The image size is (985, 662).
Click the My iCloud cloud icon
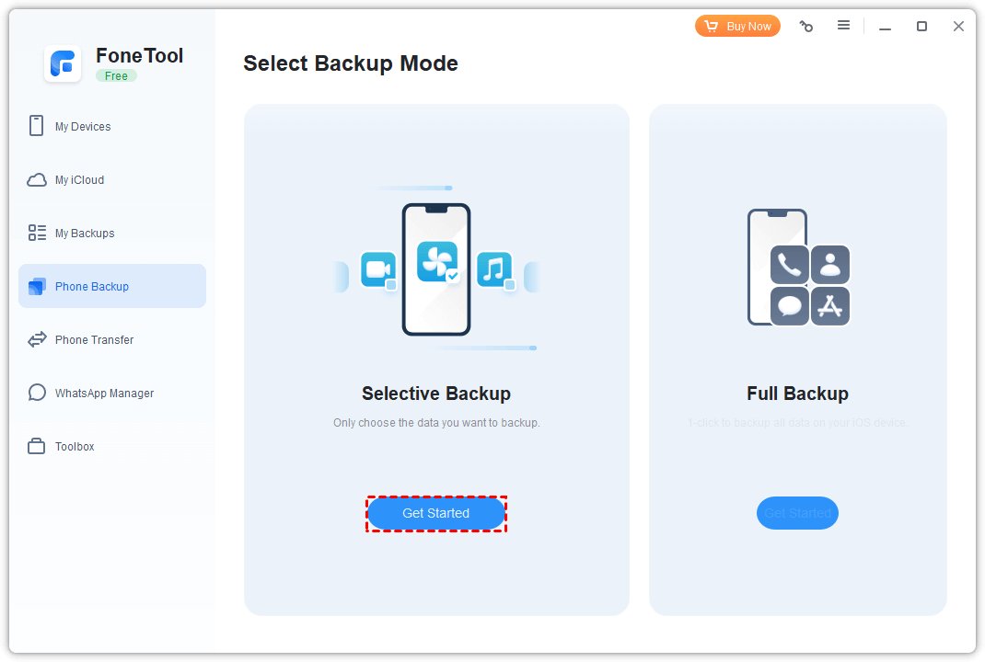(x=37, y=179)
